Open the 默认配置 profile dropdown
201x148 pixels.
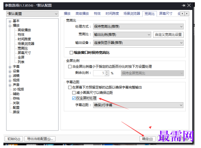tap(32, 14)
